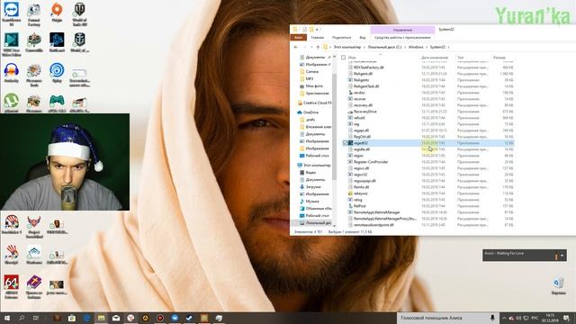Open the VSDC Free Video Editor shortcut

[x=12, y=44]
